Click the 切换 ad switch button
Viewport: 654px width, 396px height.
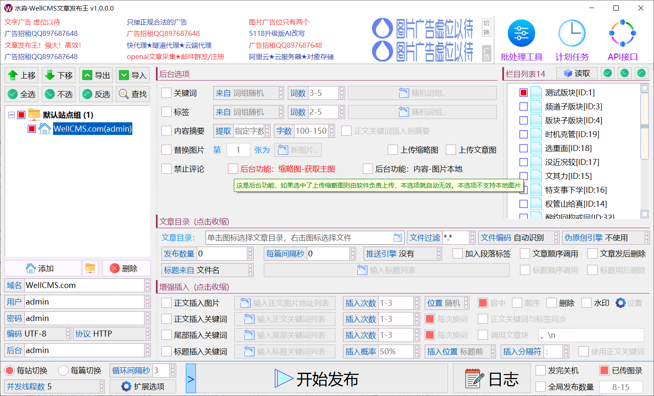point(487,28)
